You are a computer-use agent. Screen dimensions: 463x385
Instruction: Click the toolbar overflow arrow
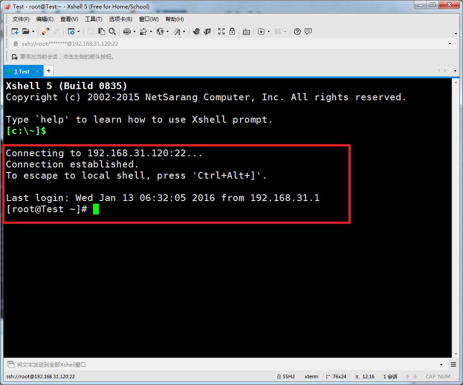coord(456,34)
